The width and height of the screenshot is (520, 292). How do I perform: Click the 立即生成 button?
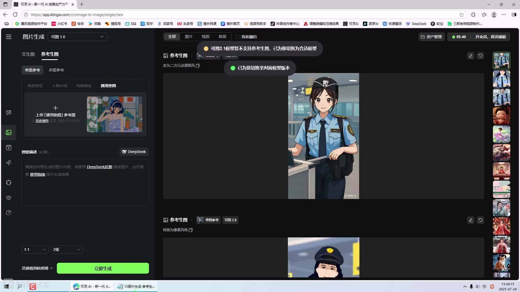103,268
